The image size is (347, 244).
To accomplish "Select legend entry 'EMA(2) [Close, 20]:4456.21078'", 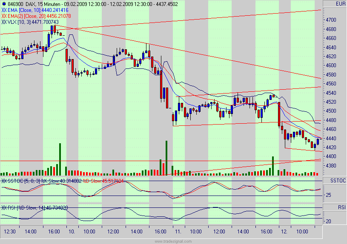I will (40, 16).
